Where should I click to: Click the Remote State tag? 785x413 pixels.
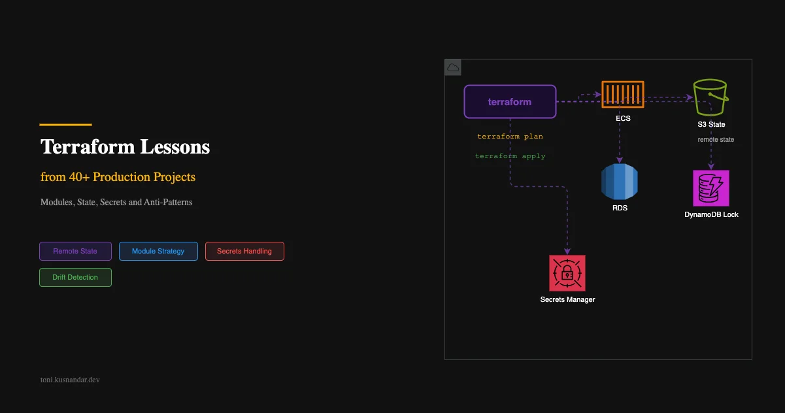pos(75,251)
